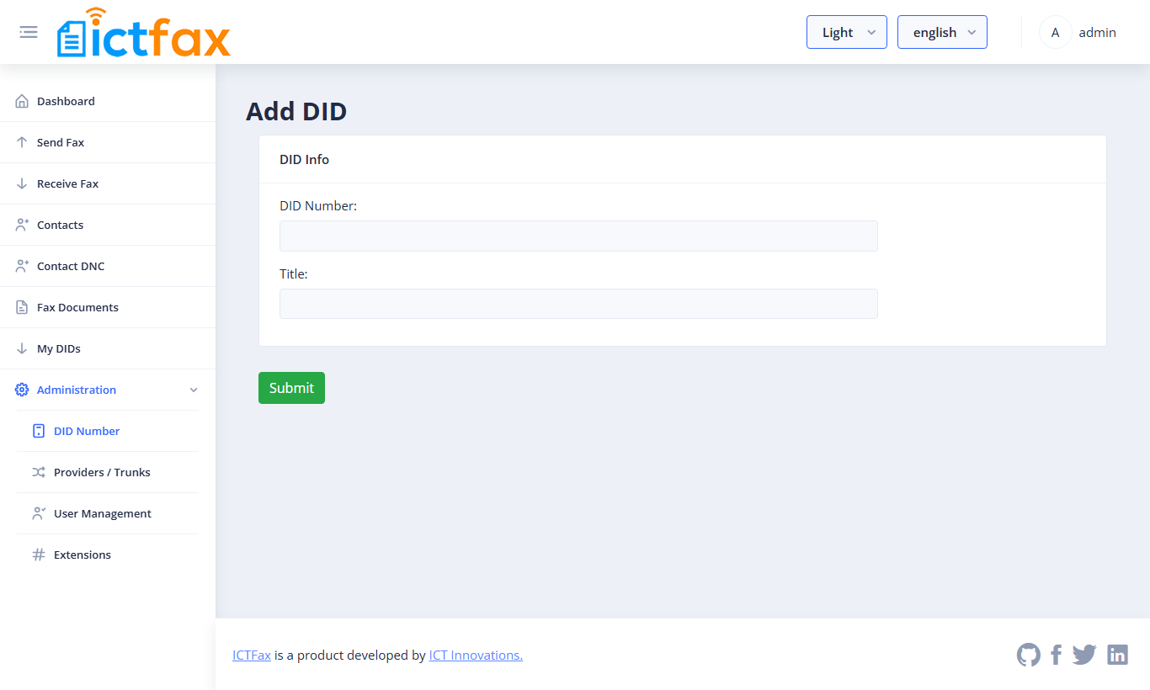1150x690 pixels.
Task: Click the Fax Documents file icon
Action: point(22,307)
